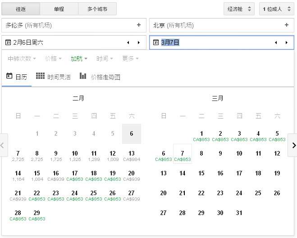Click previous-day arrow for the 3月7日 return date
Image resolution: width=297 pixels, height=238 pixels.
(275, 42)
